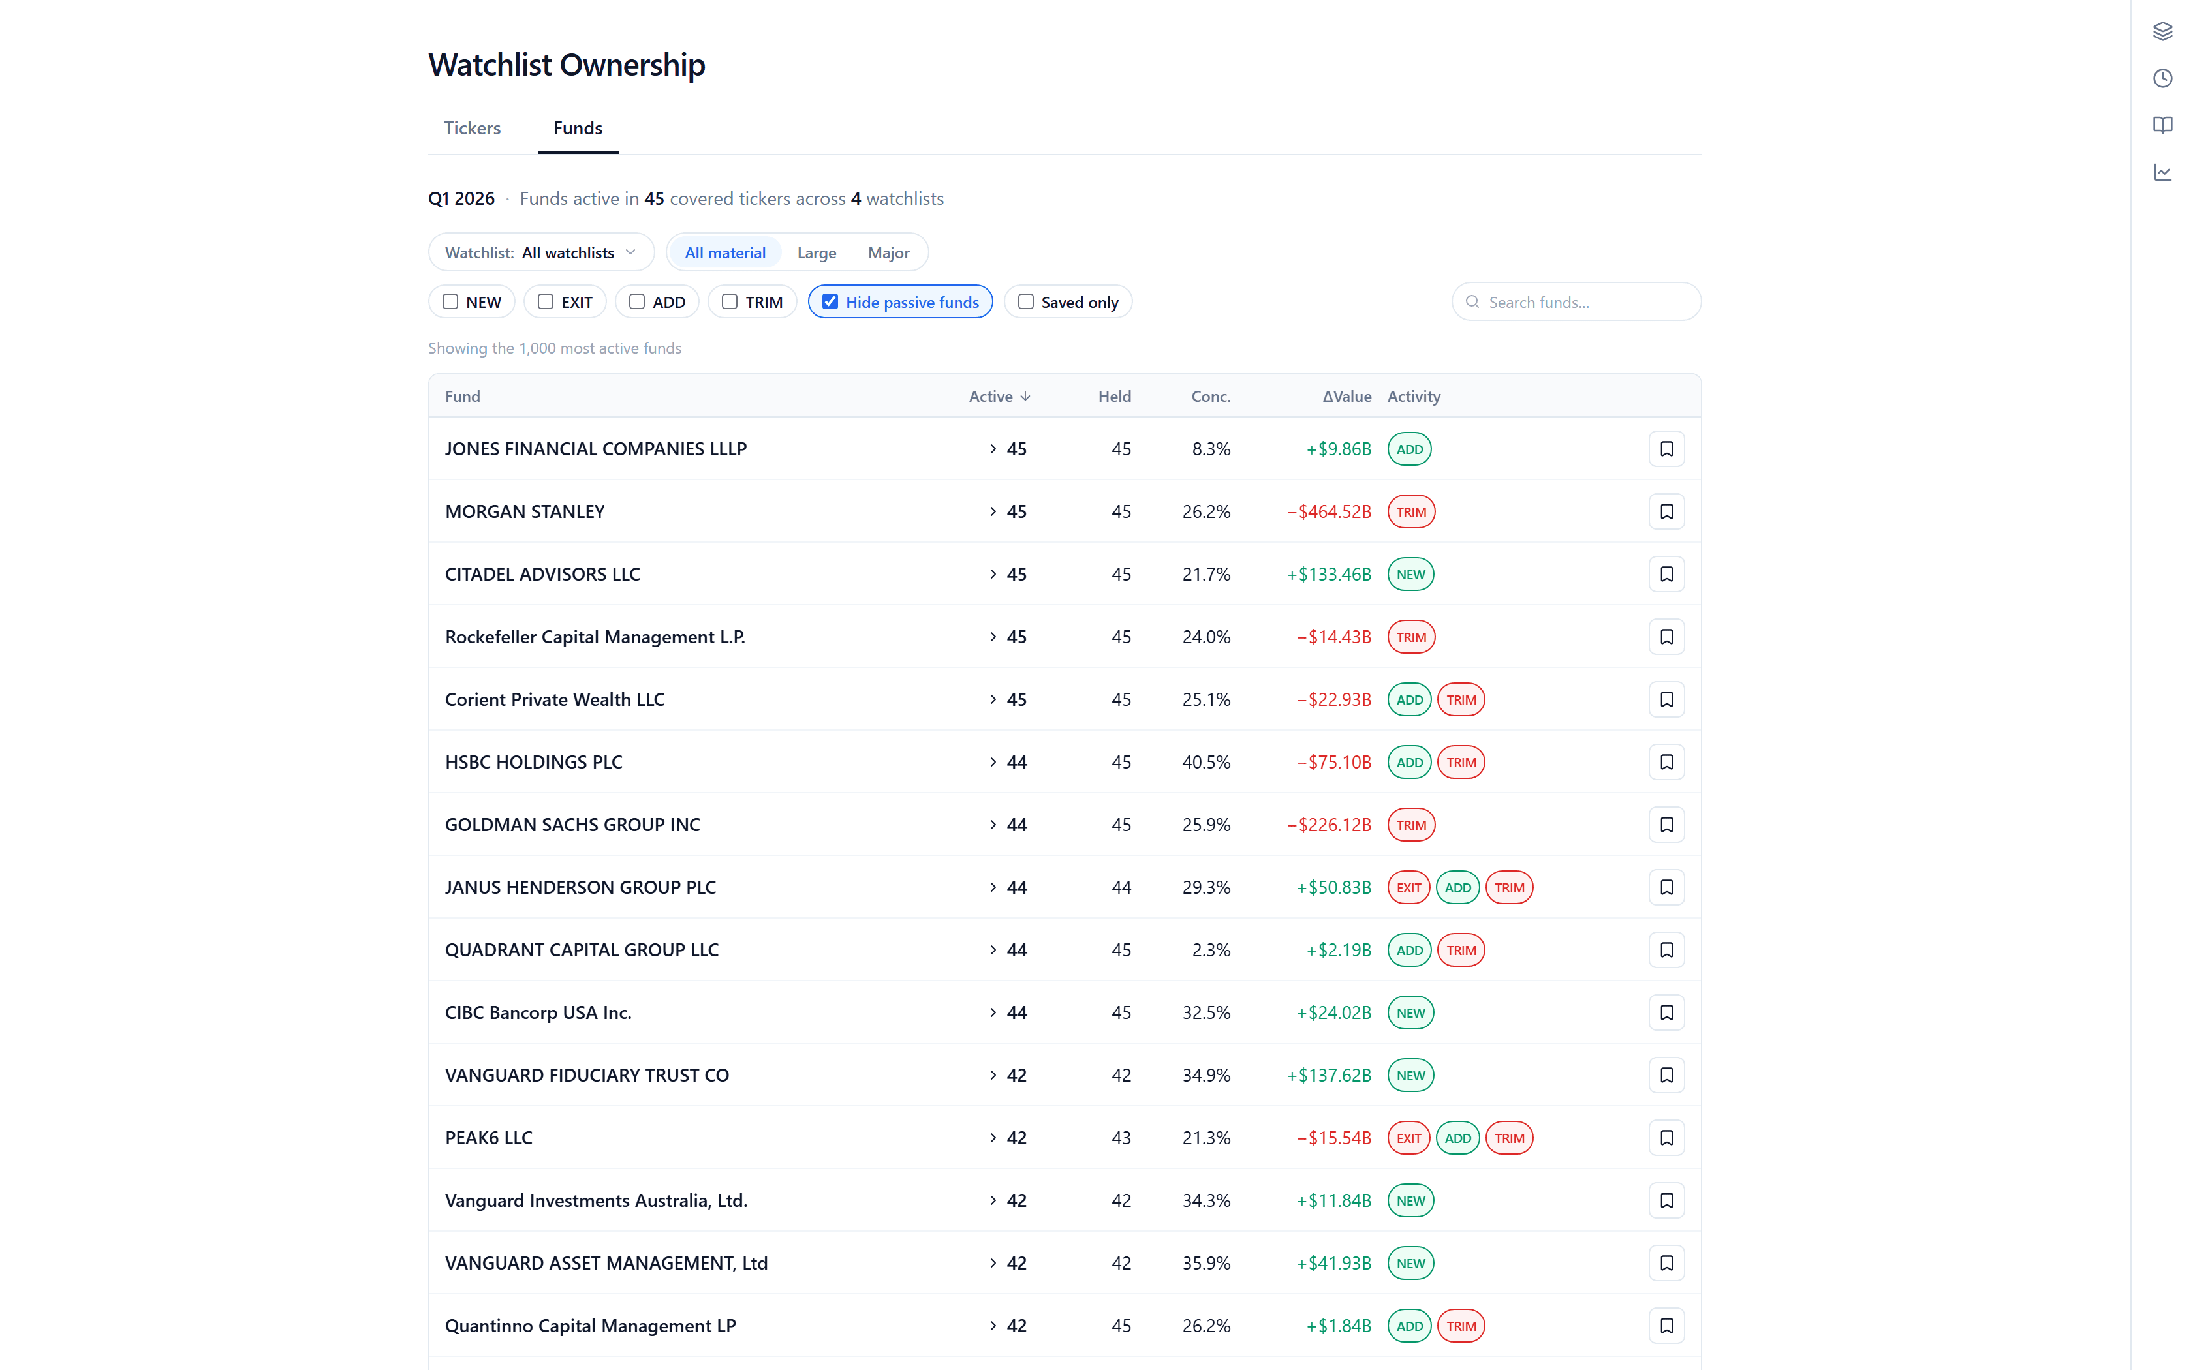Click the Active column sort arrow
Screen dimensions: 2193x1370
coord(1025,396)
